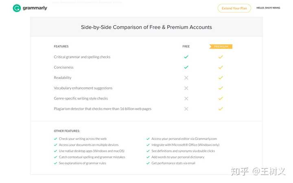The width and height of the screenshot is (293, 183).
Task: Click Premium checkmark for Critical grammar checks
Action: (x=221, y=57)
